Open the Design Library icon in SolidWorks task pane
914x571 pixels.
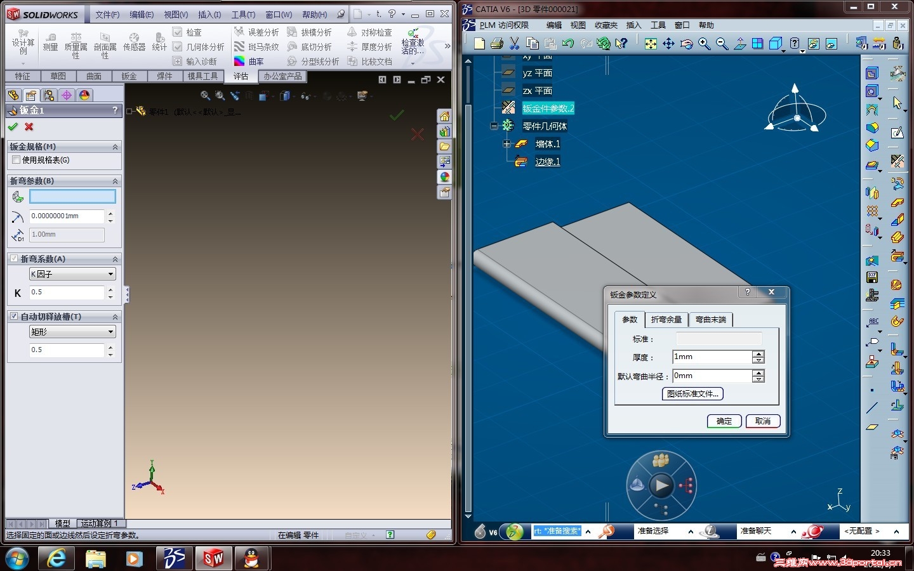[x=444, y=132]
